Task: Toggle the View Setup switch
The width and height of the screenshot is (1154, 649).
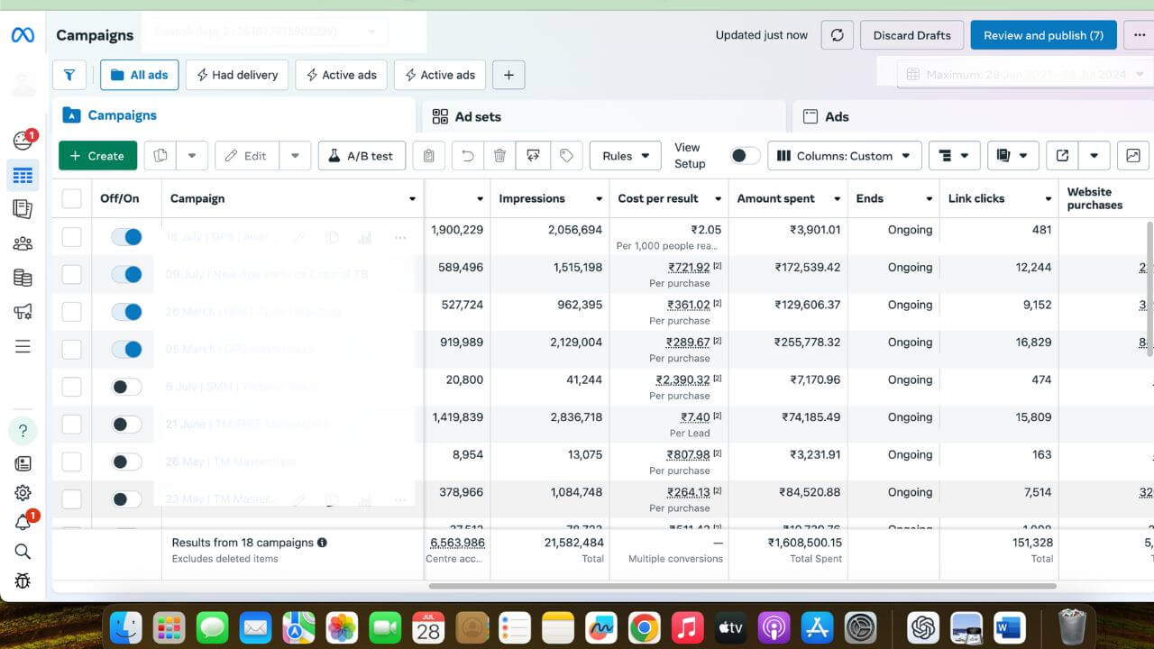Action: coord(745,156)
